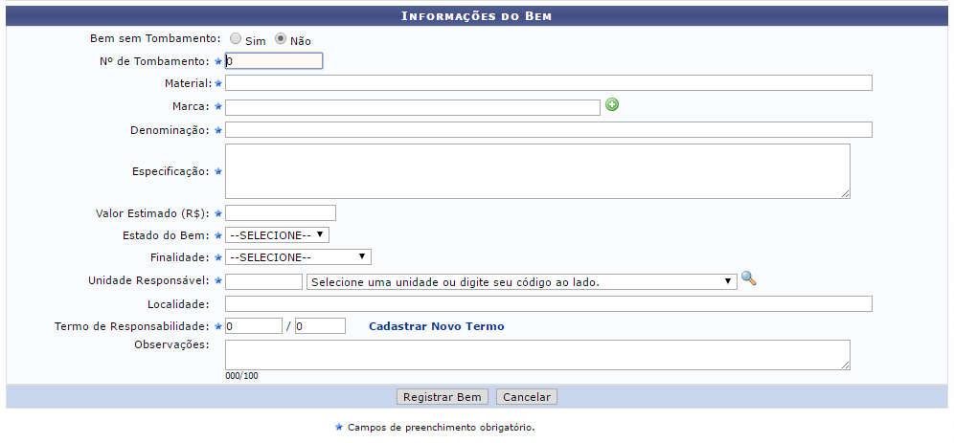The width and height of the screenshot is (954, 443).
Task: Expand the Unidade Responsável unit selector
Action: click(521, 281)
